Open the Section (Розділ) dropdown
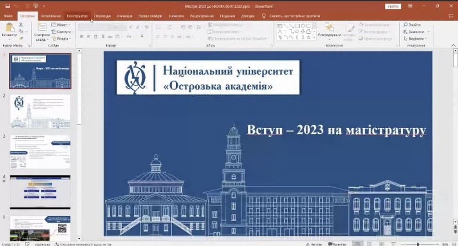458x246 pixels. [x=63, y=39]
